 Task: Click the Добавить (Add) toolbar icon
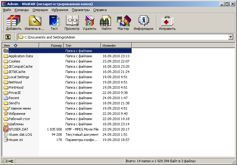pyautogui.click(x=14, y=21)
